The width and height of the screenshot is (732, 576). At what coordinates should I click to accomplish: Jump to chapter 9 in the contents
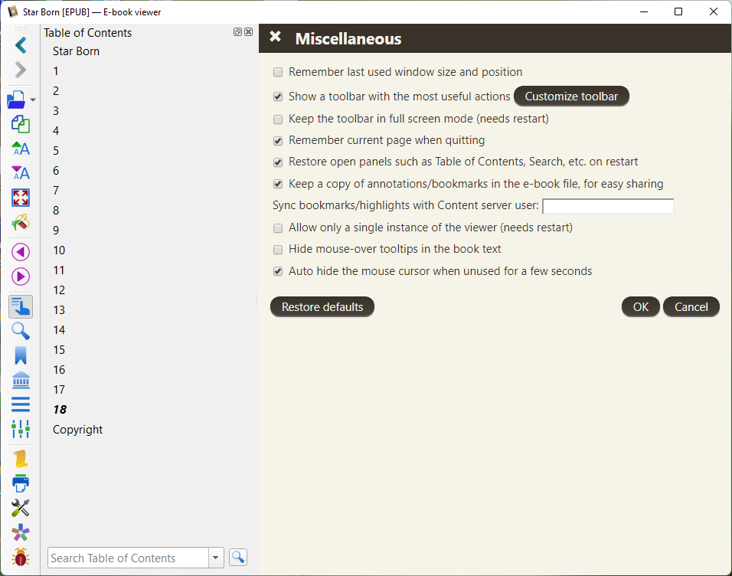click(x=56, y=231)
